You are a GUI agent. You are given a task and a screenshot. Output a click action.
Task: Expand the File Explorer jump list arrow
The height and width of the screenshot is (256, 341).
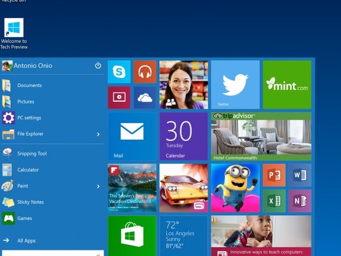(x=98, y=134)
